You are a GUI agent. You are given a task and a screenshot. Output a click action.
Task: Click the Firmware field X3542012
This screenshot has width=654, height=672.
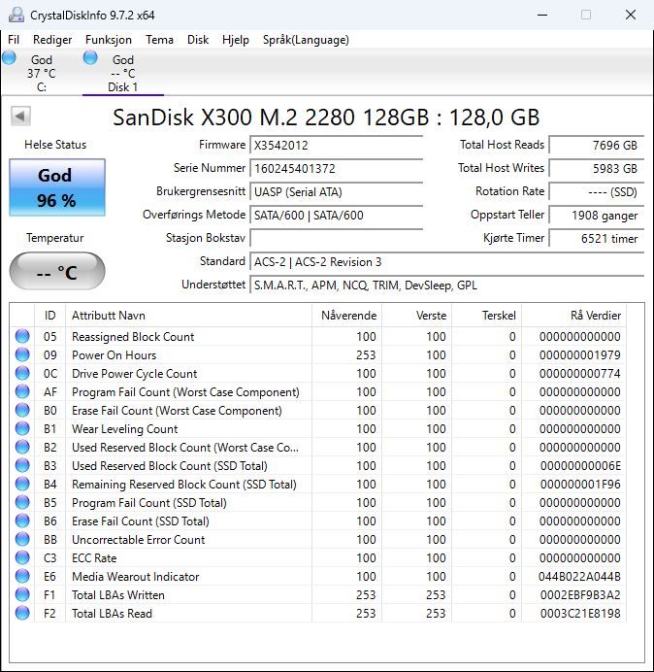336,146
